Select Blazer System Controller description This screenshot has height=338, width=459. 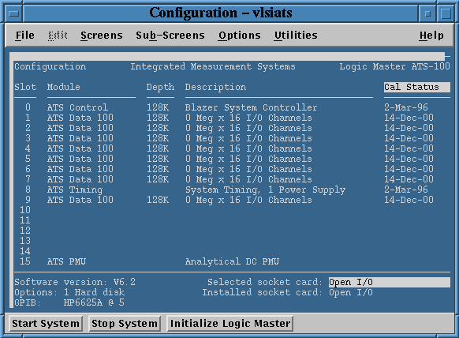point(251,108)
